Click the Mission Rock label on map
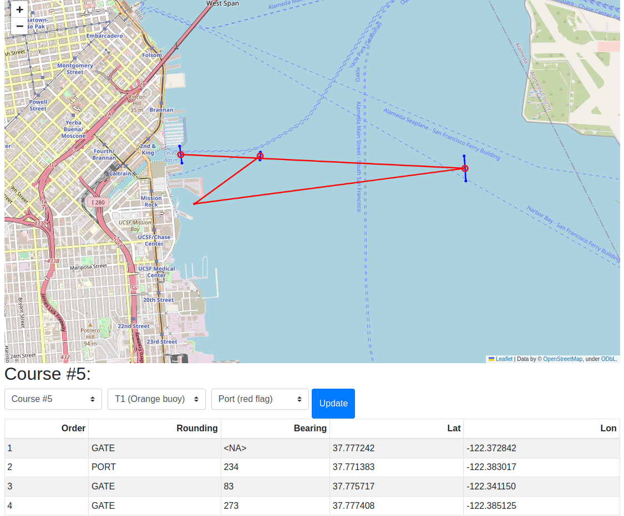Viewport: 624px width, 516px height. 151,202
